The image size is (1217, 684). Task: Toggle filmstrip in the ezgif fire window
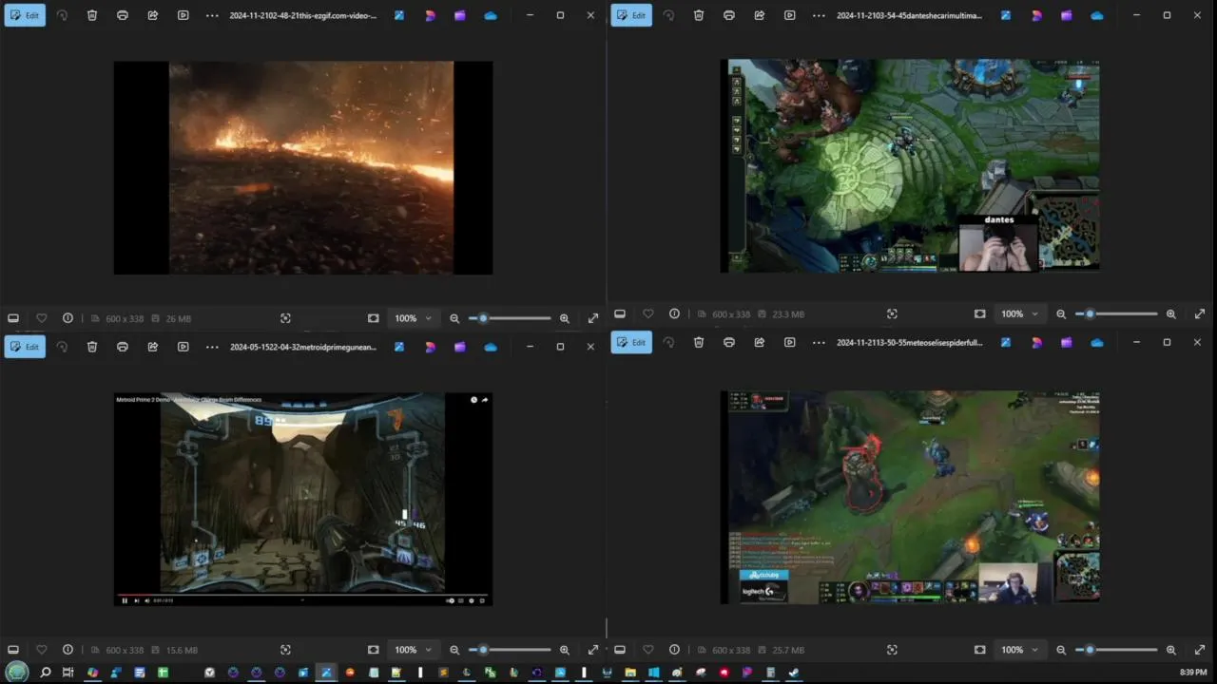13,318
